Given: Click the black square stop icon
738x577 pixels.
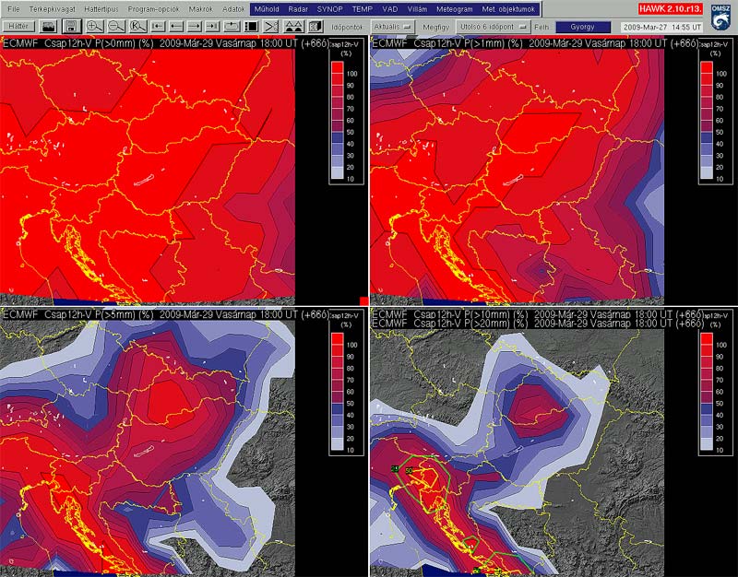Looking at the screenshot, I should pyautogui.click(x=251, y=28).
